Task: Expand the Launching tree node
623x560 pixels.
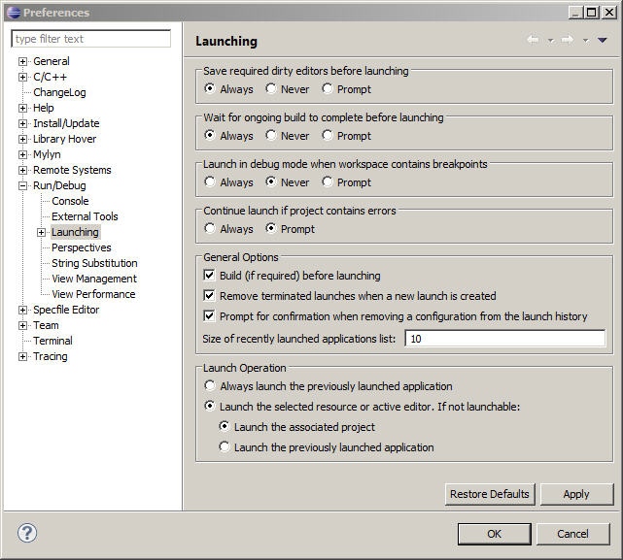Action: pyautogui.click(x=42, y=232)
